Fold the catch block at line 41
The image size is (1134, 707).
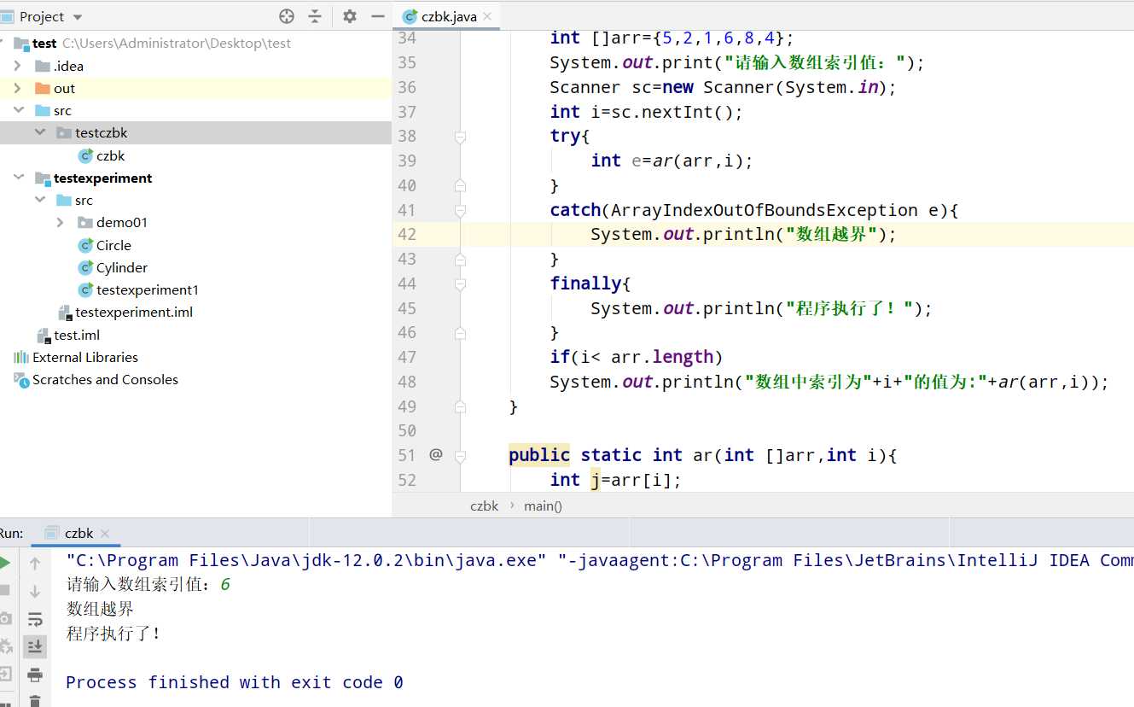point(460,210)
